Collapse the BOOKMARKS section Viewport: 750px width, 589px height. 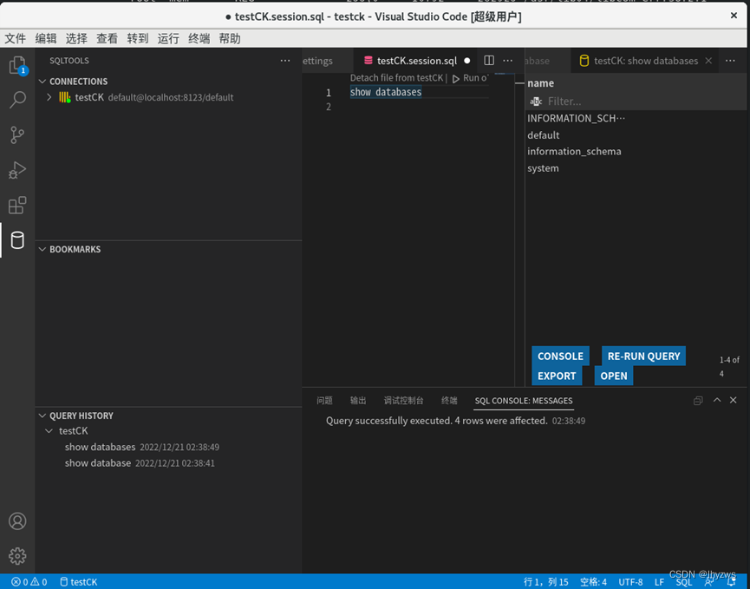click(x=42, y=249)
